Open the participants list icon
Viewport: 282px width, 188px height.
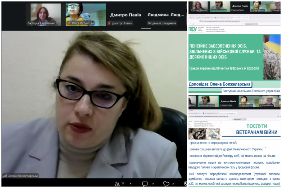117,184
